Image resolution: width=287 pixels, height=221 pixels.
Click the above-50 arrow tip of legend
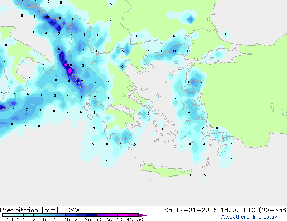[143, 215]
